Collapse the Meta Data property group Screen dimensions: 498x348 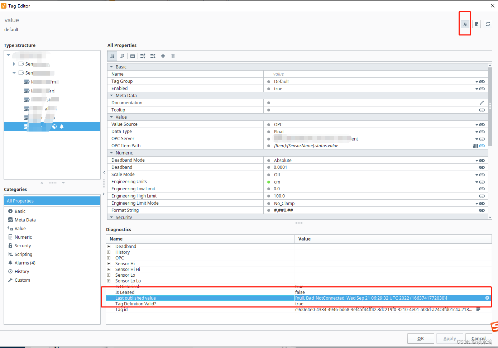coord(111,96)
